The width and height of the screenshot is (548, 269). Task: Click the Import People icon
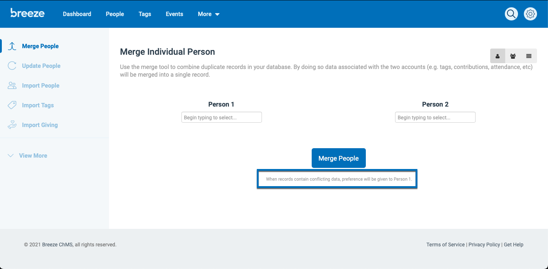12,86
